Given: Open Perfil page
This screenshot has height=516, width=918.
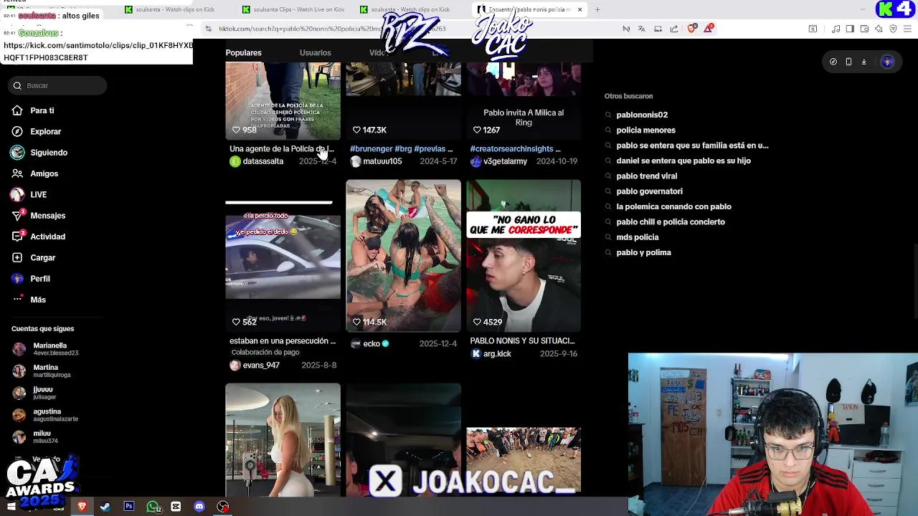Looking at the screenshot, I should [x=39, y=278].
